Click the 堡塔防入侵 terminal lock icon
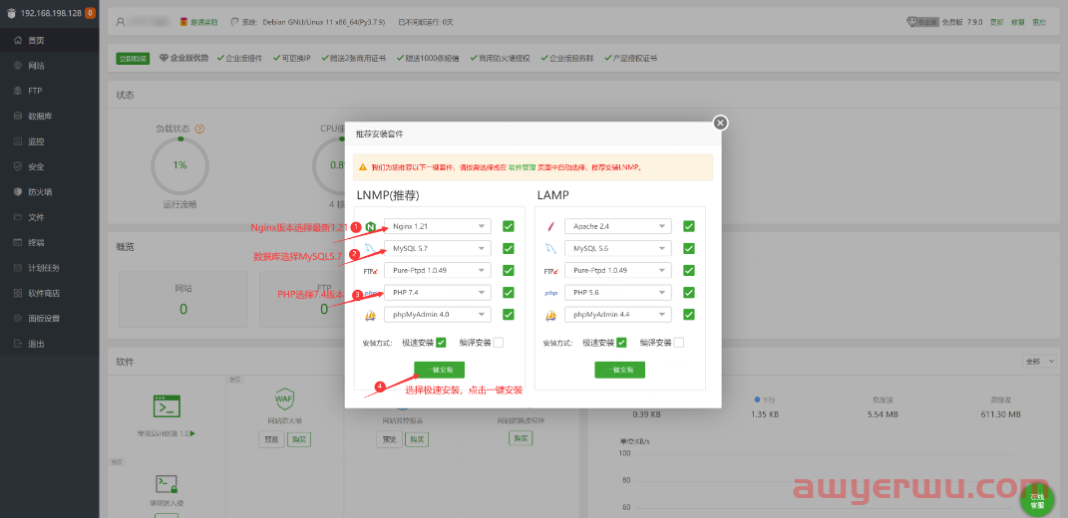This screenshot has height=518, width=1068. coord(167,485)
